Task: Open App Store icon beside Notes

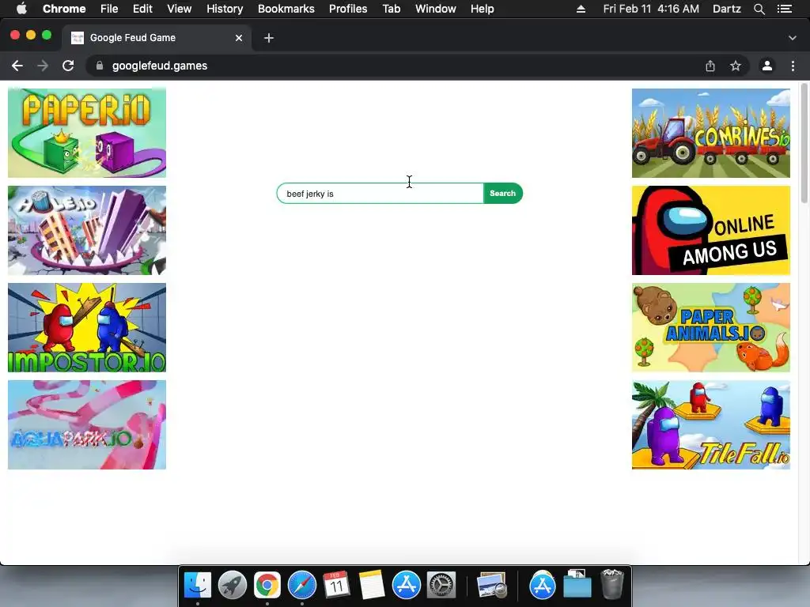Action: click(x=406, y=585)
